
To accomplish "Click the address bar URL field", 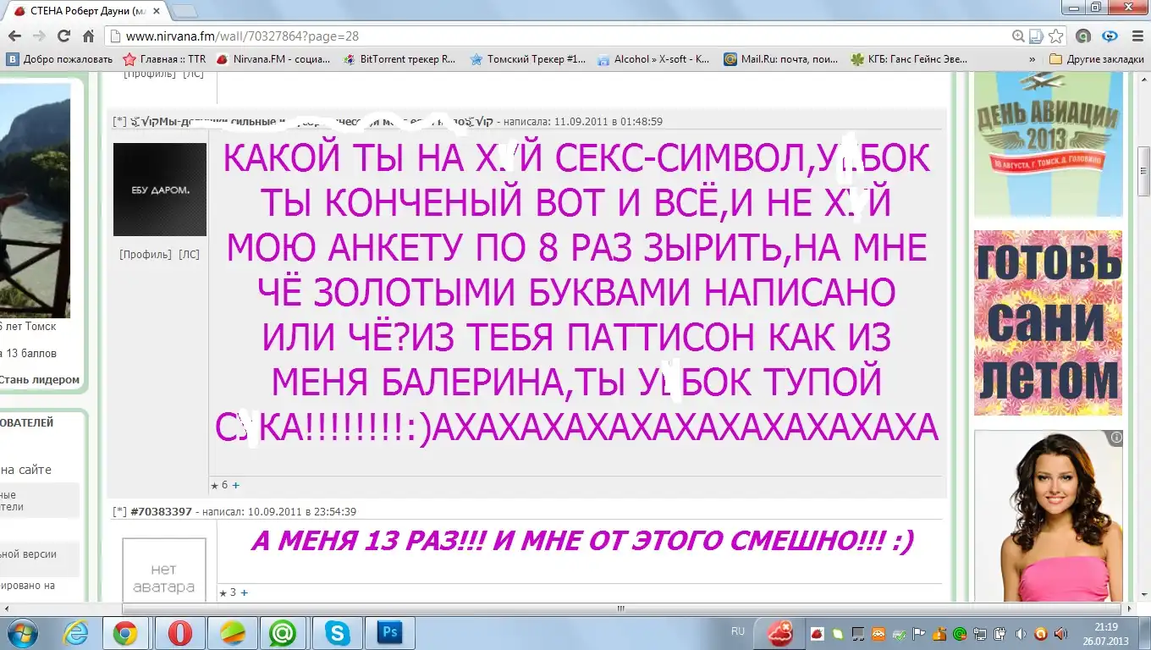I will pos(559,36).
